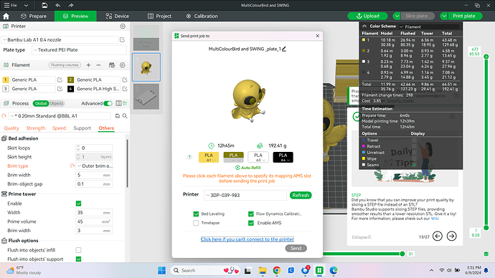Launch Google Chrome from taskbar
The width and height of the screenshot is (495, 278).
(277, 270)
